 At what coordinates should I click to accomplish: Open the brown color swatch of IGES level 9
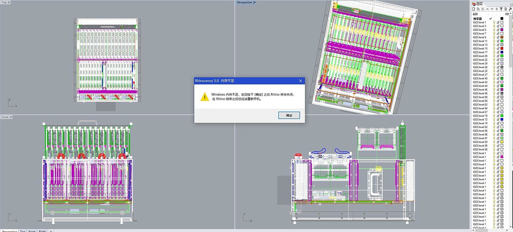point(502,37)
